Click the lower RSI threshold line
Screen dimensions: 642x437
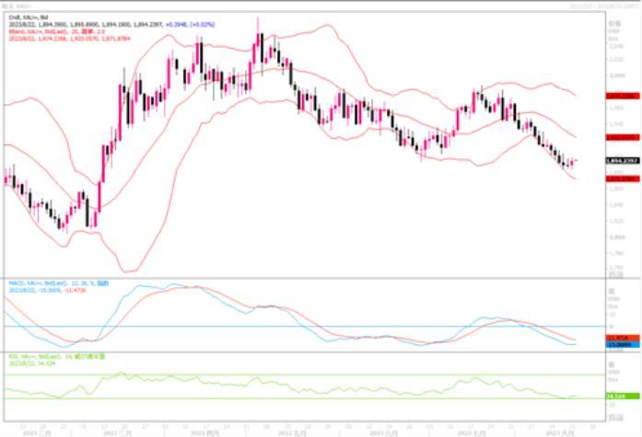pyautogui.click(x=276, y=398)
